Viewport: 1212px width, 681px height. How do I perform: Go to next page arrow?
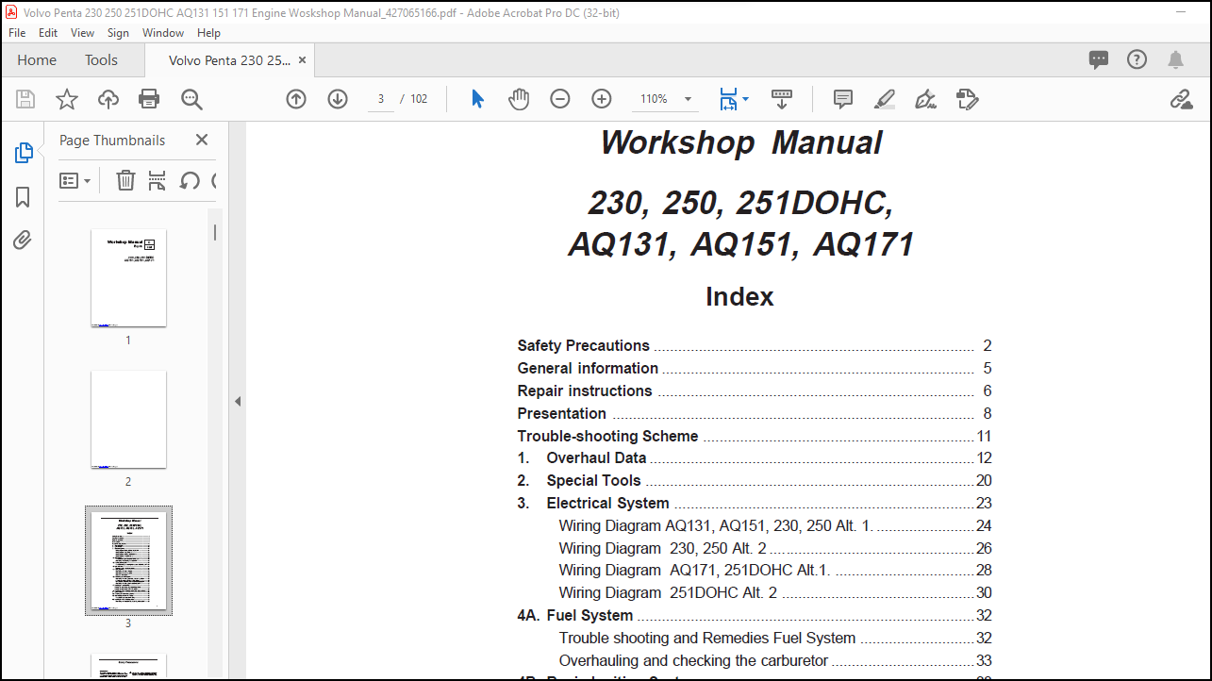click(x=338, y=99)
